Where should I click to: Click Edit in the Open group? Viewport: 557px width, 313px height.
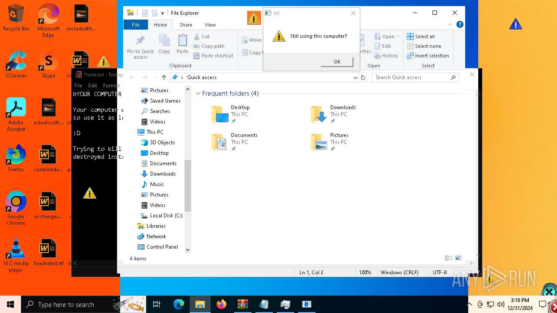(383, 46)
